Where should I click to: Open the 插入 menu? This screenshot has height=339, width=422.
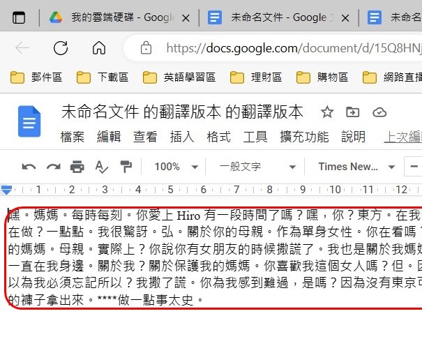[182, 137]
